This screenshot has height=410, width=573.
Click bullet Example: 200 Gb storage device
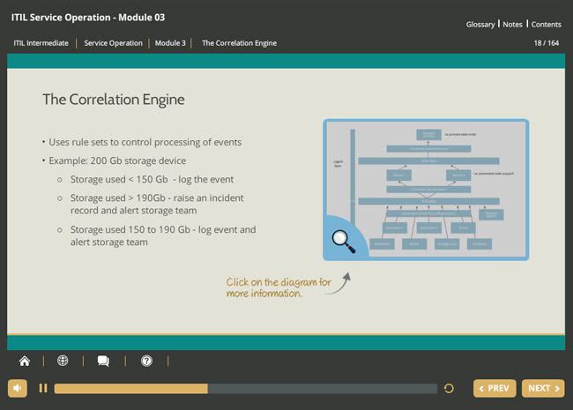click(x=117, y=160)
